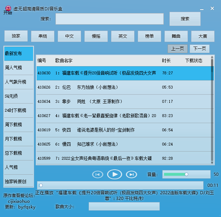The width and height of the screenshot is (221, 217).
Task: Click the DJ app logo icon
Action: click(7, 9)
